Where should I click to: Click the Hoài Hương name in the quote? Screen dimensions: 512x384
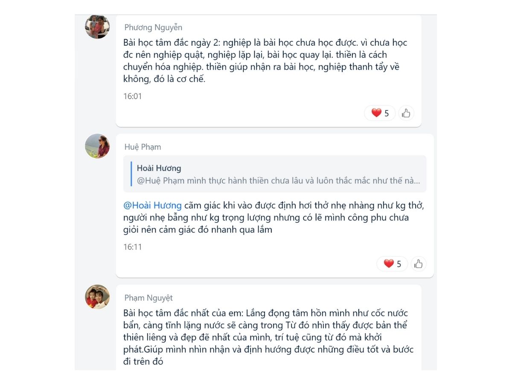click(x=159, y=168)
